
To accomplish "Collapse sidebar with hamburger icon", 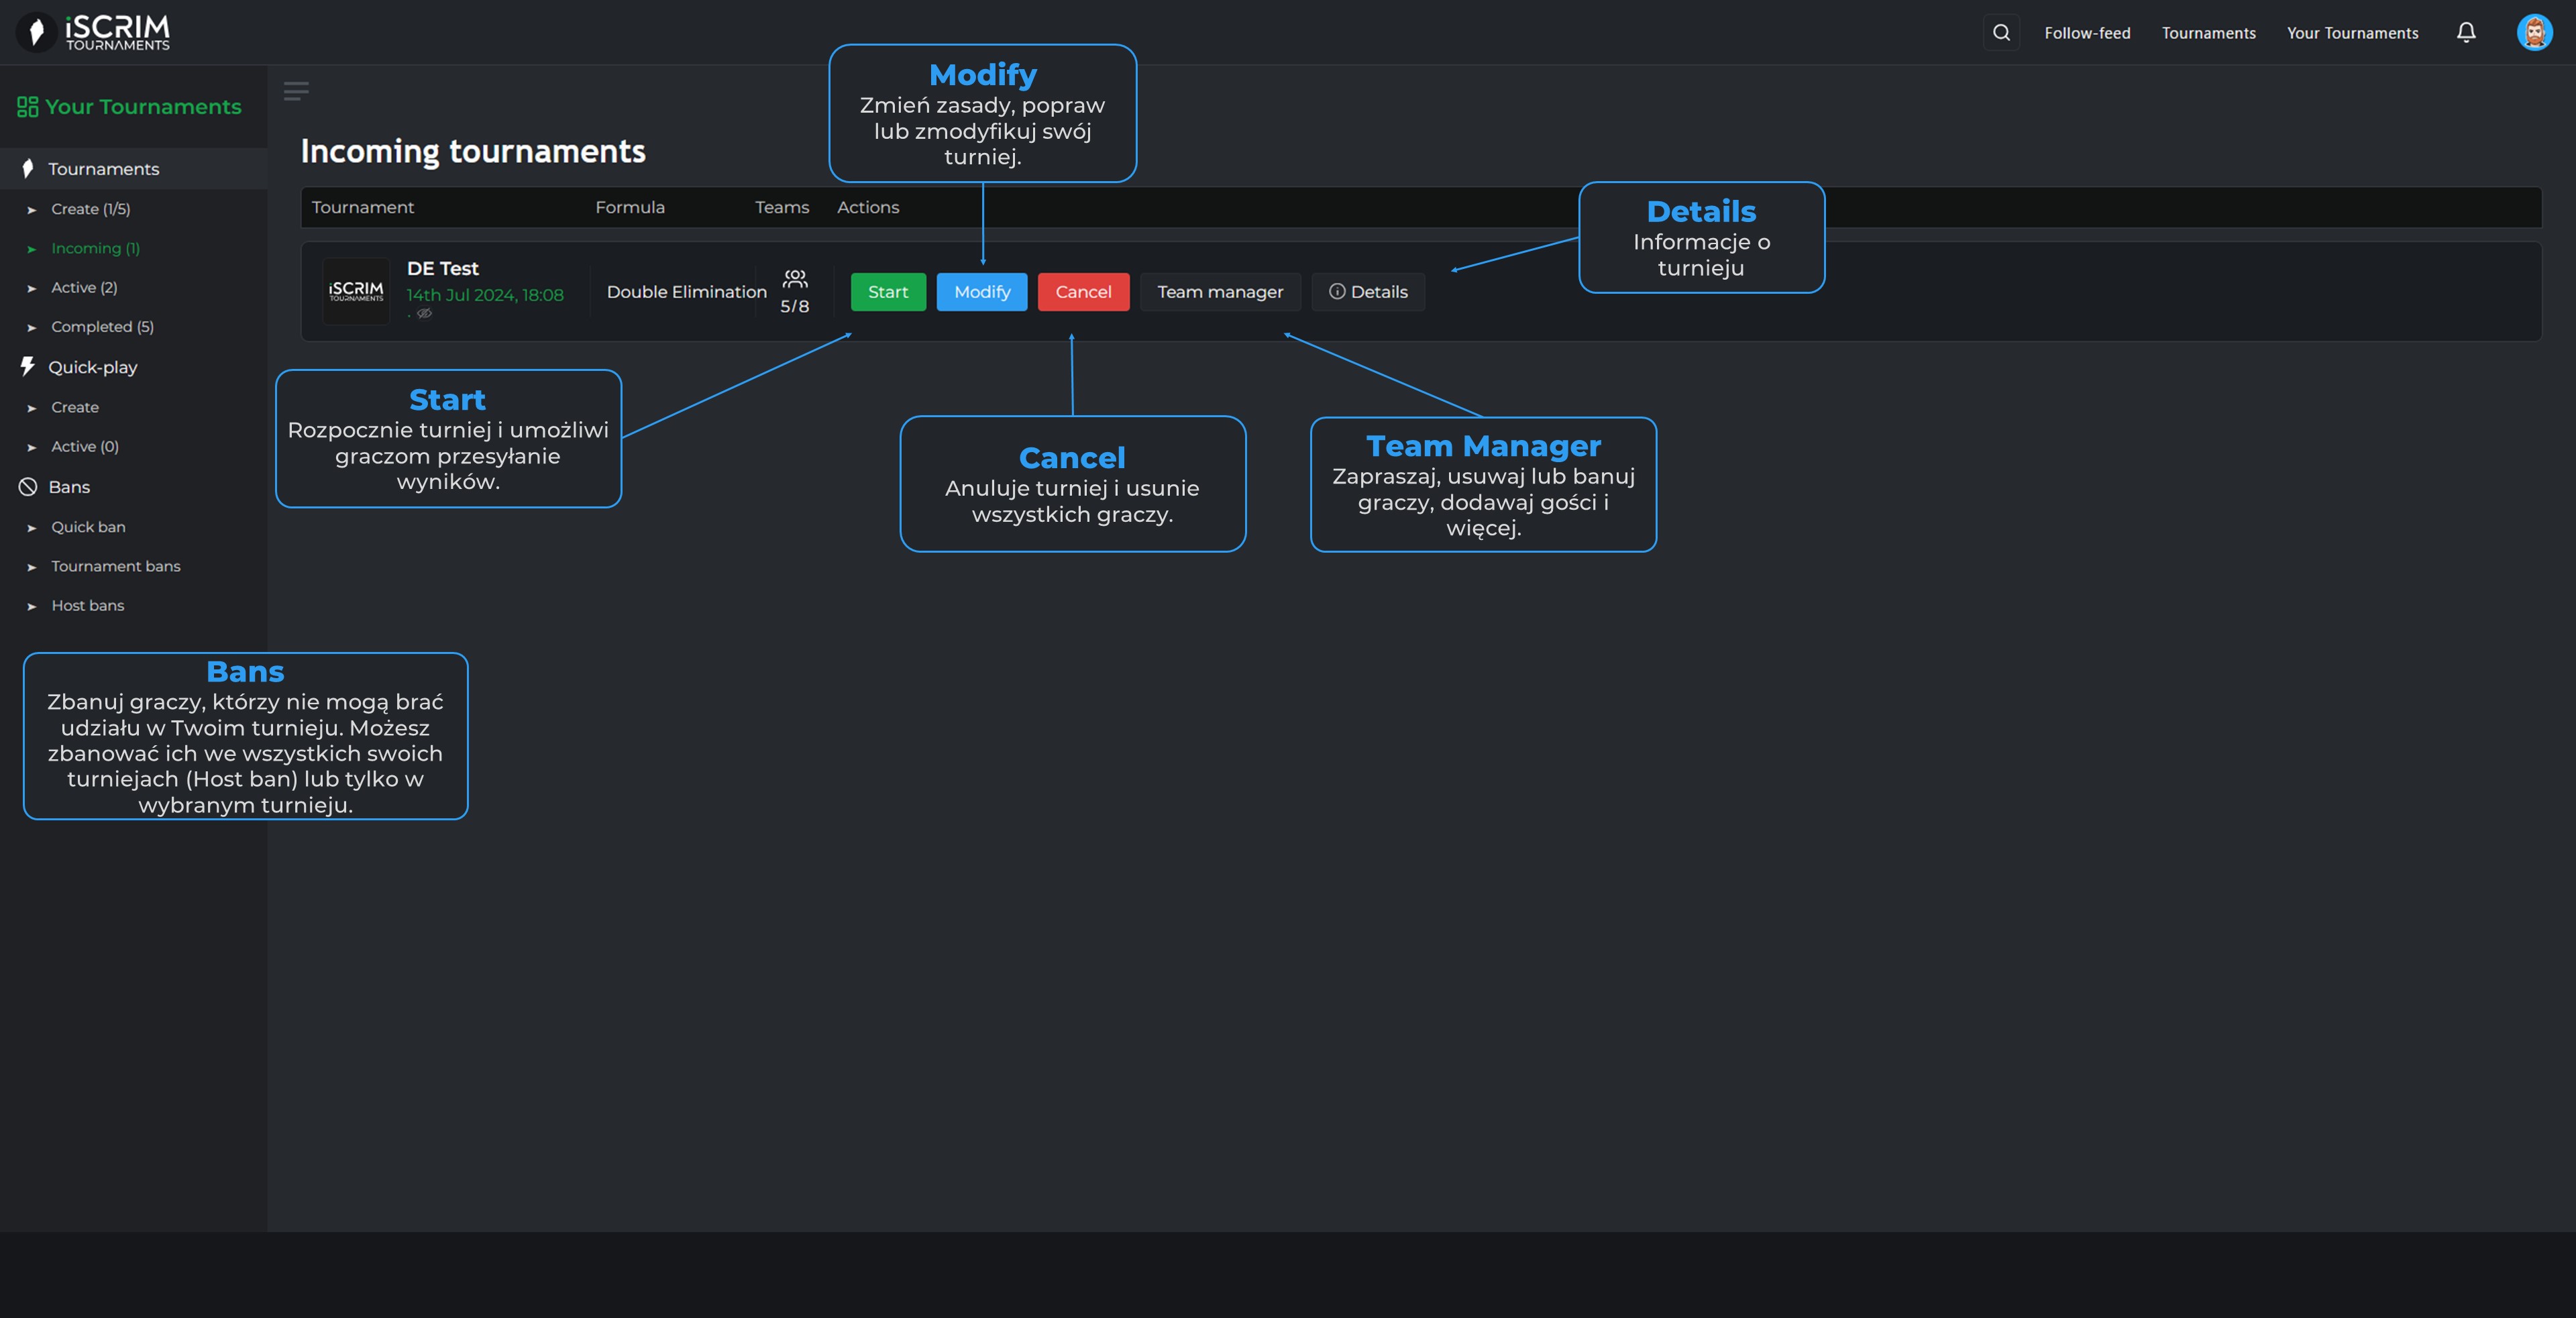I will click(x=296, y=91).
